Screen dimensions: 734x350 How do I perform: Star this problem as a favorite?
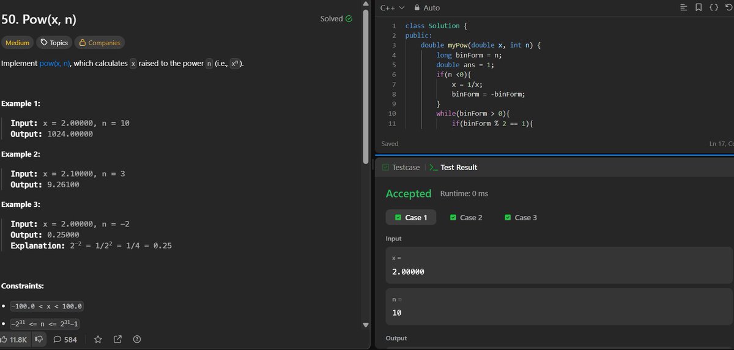[x=98, y=339]
